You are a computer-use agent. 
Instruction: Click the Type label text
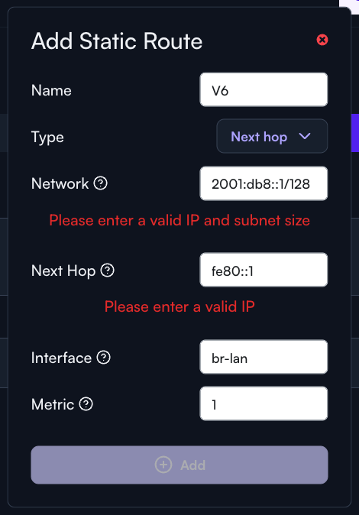tap(47, 137)
